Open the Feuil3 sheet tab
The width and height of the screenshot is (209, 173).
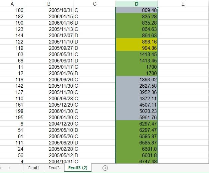[x=54, y=168]
